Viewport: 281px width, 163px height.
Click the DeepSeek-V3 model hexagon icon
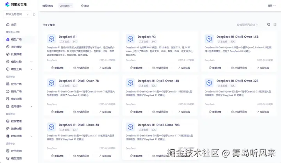[x=130, y=39]
